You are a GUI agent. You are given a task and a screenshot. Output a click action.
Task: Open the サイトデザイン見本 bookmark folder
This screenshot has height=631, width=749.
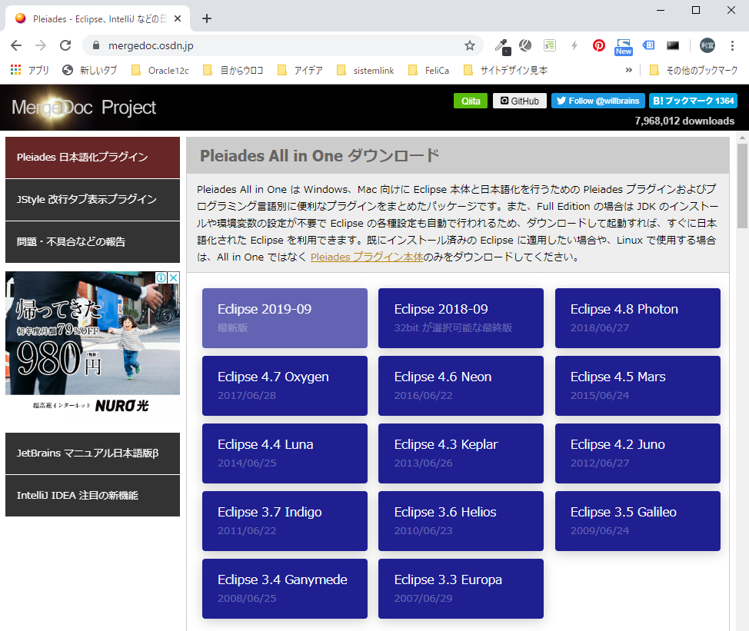(506, 70)
